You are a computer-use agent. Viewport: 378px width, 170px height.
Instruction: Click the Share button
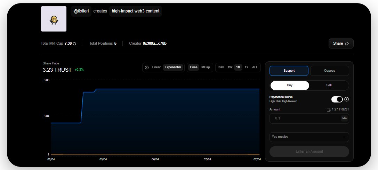click(341, 44)
